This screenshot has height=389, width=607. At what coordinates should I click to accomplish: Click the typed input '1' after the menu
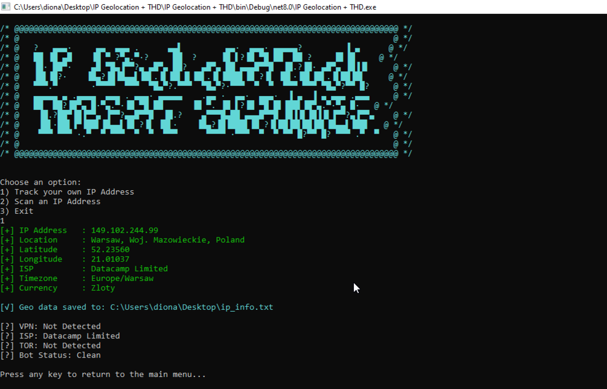[x=2, y=221]
